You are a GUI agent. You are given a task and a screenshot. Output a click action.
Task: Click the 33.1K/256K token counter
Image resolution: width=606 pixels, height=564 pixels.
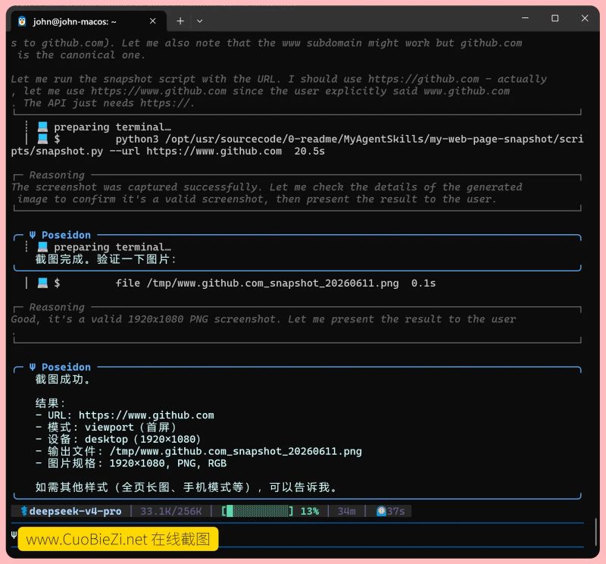pyautogui.click(x=171, y=511)
